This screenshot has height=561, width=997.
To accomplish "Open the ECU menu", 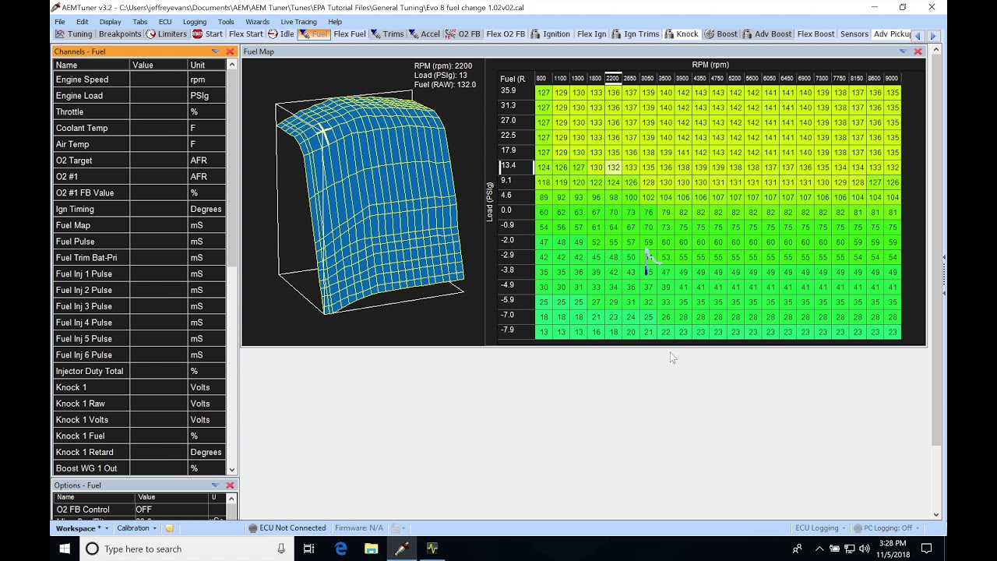I will tap(165, 22).
